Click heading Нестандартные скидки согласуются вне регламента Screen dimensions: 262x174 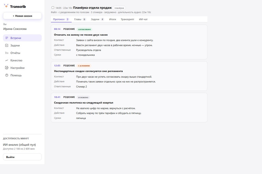point(88,71)
